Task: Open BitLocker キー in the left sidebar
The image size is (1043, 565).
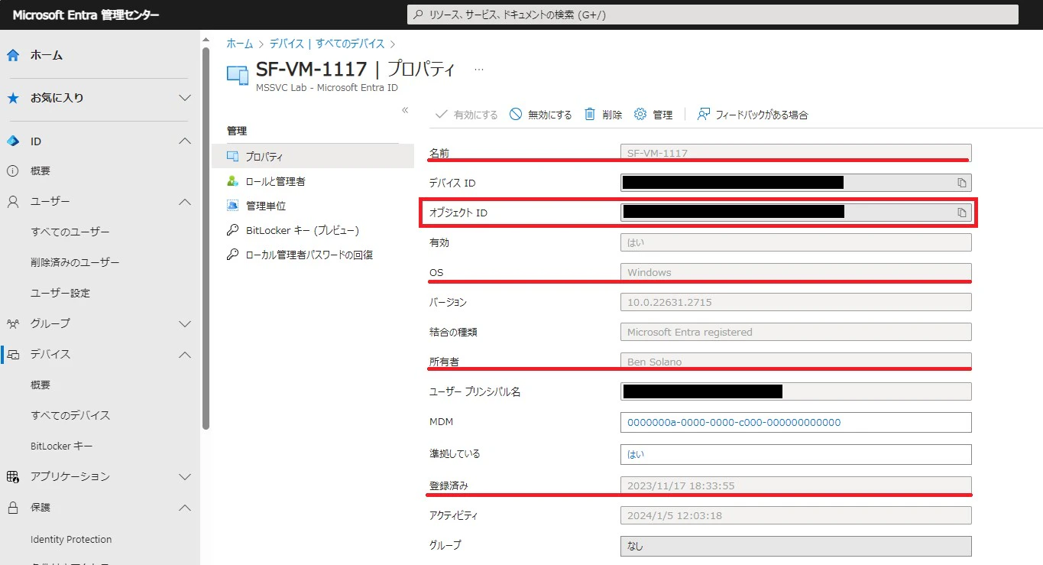Action: pos(62,446)
